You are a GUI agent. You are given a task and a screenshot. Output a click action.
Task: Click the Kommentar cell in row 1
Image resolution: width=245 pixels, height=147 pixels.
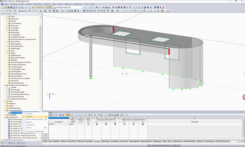194,124
